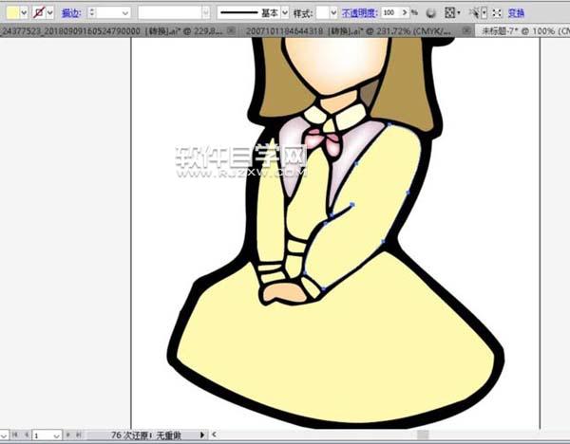Image resolution: width=570 pixels, height=444 pixels.
Task: Open the 不透明度 opacity panel link
Action: [x=359, y=13]
